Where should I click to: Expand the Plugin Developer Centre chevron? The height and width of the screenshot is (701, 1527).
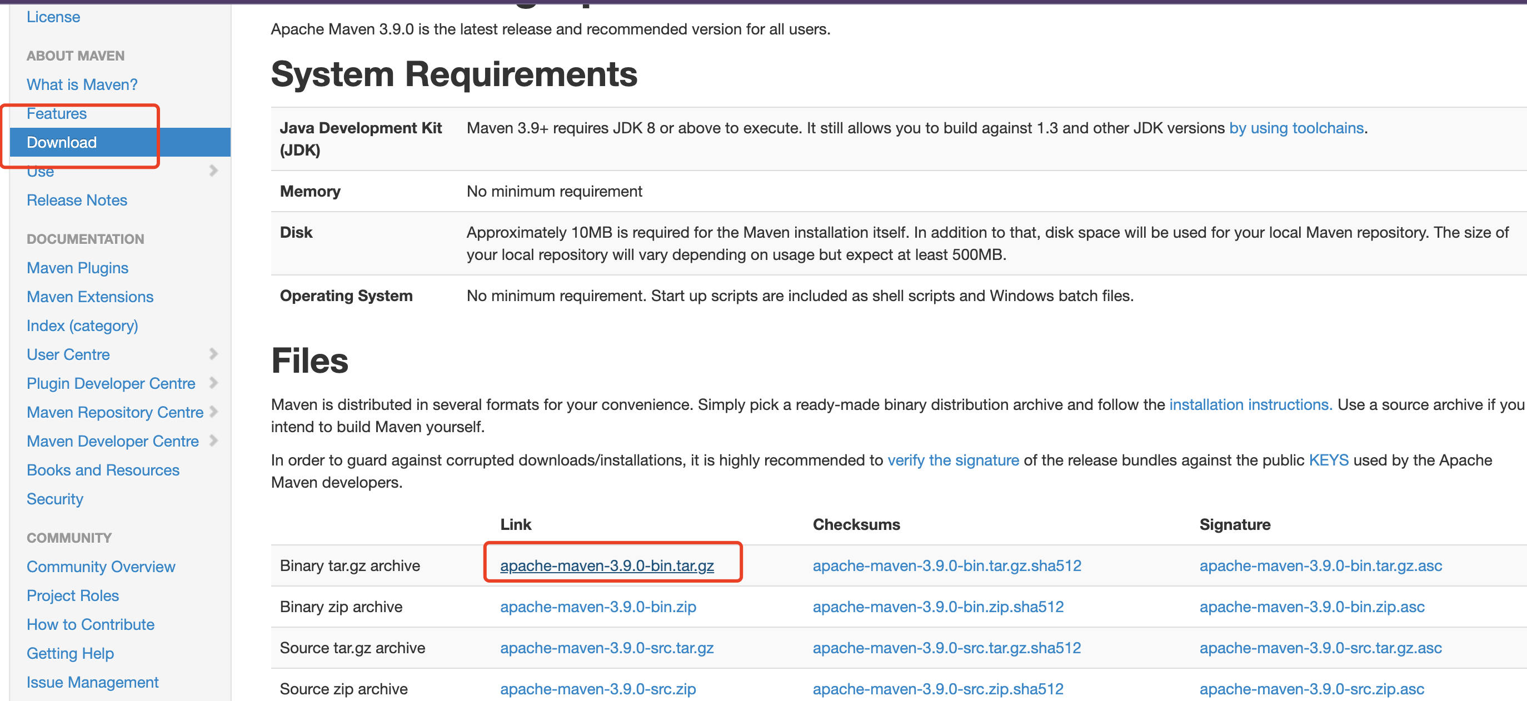coord(213,383)
